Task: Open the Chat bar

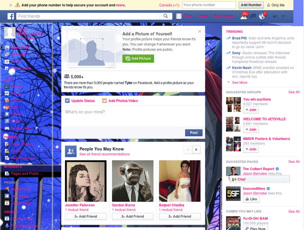Action: click(x=260, y=179)
